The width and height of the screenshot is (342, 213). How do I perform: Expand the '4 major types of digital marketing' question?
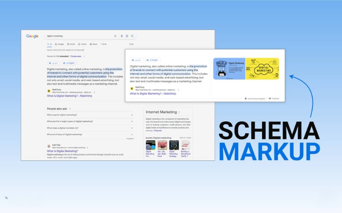coord(90,121)
